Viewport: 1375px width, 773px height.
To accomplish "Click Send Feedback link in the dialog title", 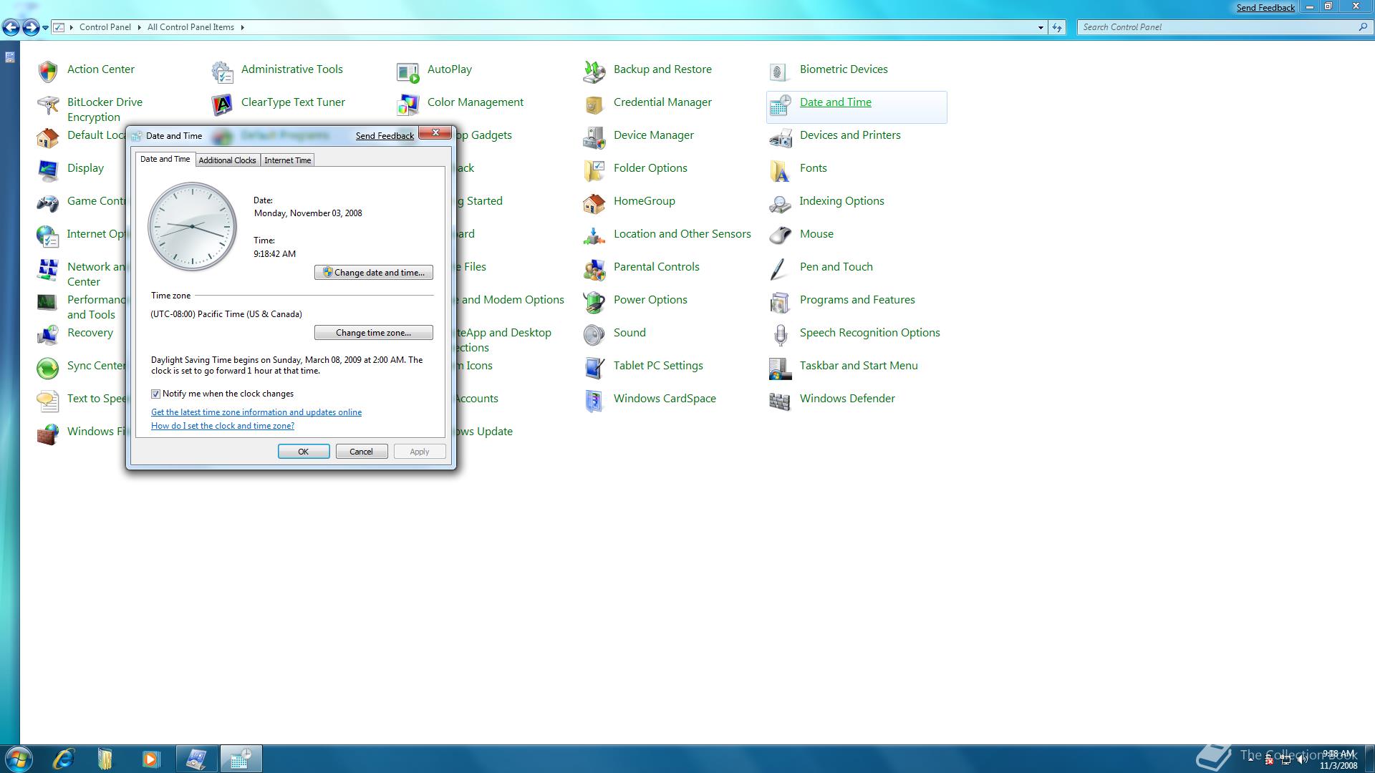I will 385,136.
